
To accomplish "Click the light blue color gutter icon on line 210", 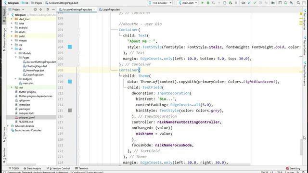I will coord(70,82).
